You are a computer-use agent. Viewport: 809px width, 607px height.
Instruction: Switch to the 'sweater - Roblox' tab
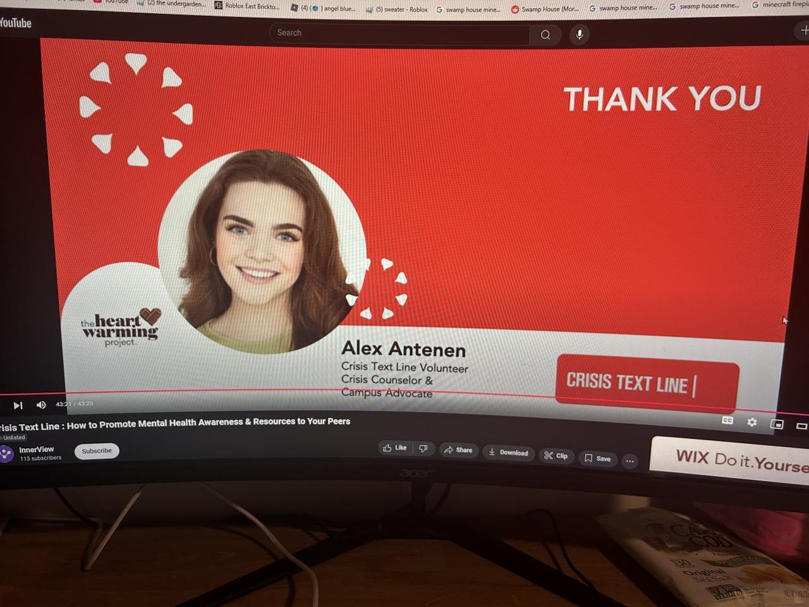396,9
